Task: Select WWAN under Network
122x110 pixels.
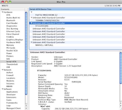Action: coord(9,86)
